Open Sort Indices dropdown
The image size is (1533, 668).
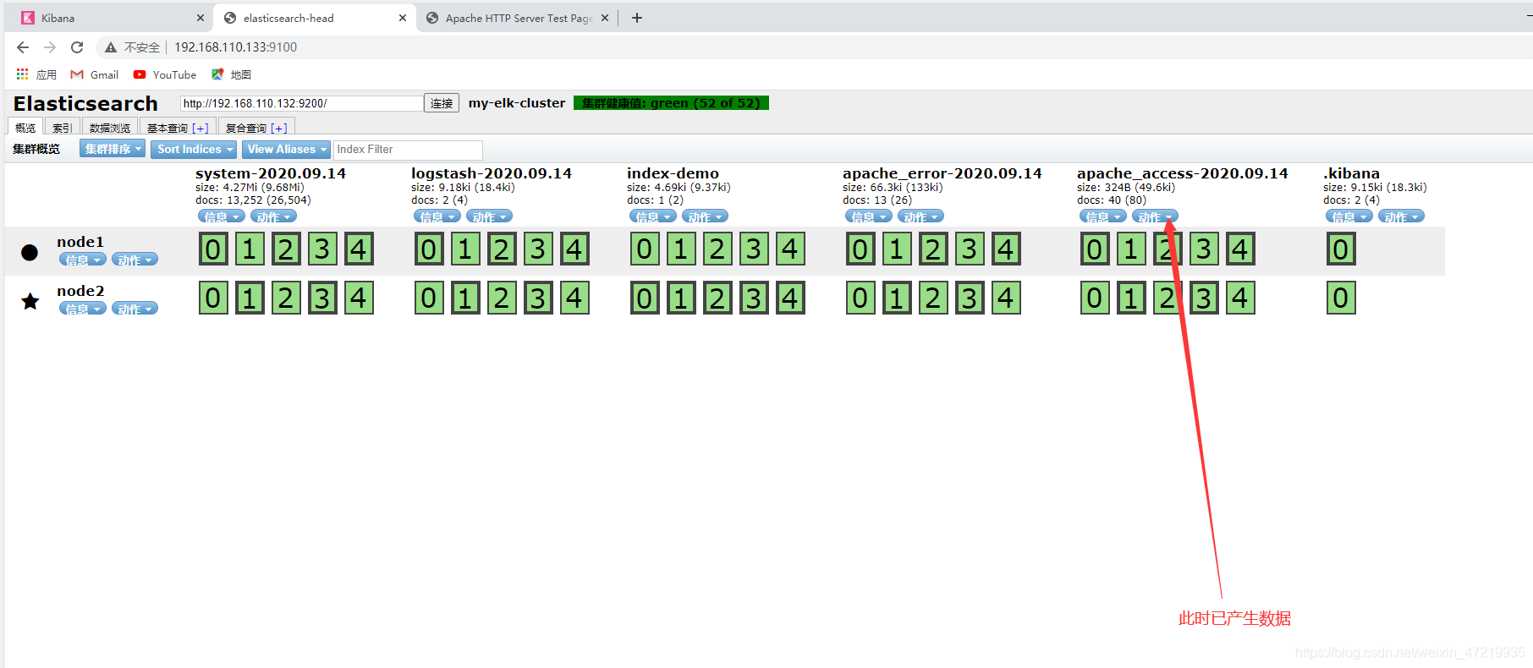(195, 149)
